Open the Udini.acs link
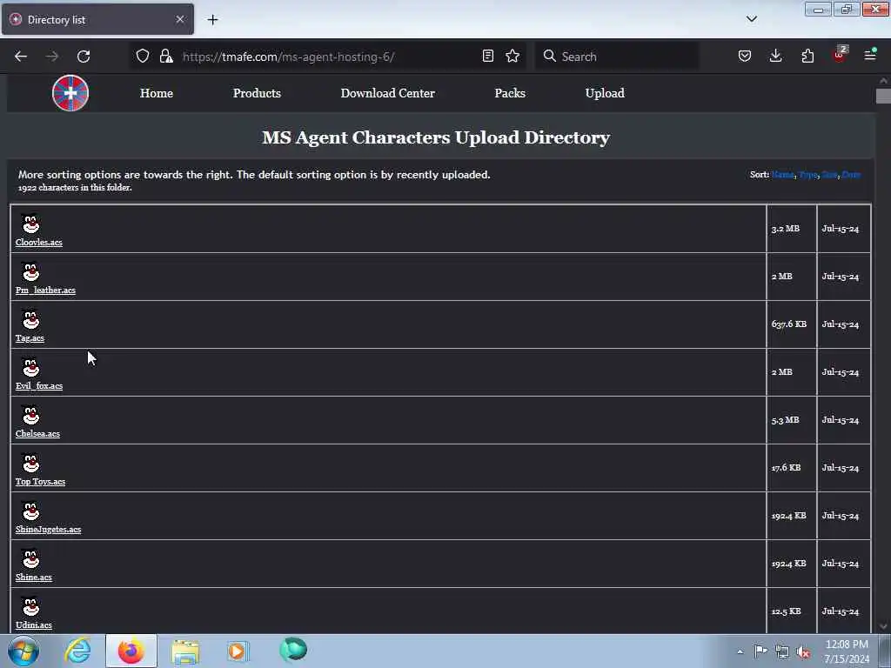The height and width of the screenshot is (668, 891). (x=34, y=625)
